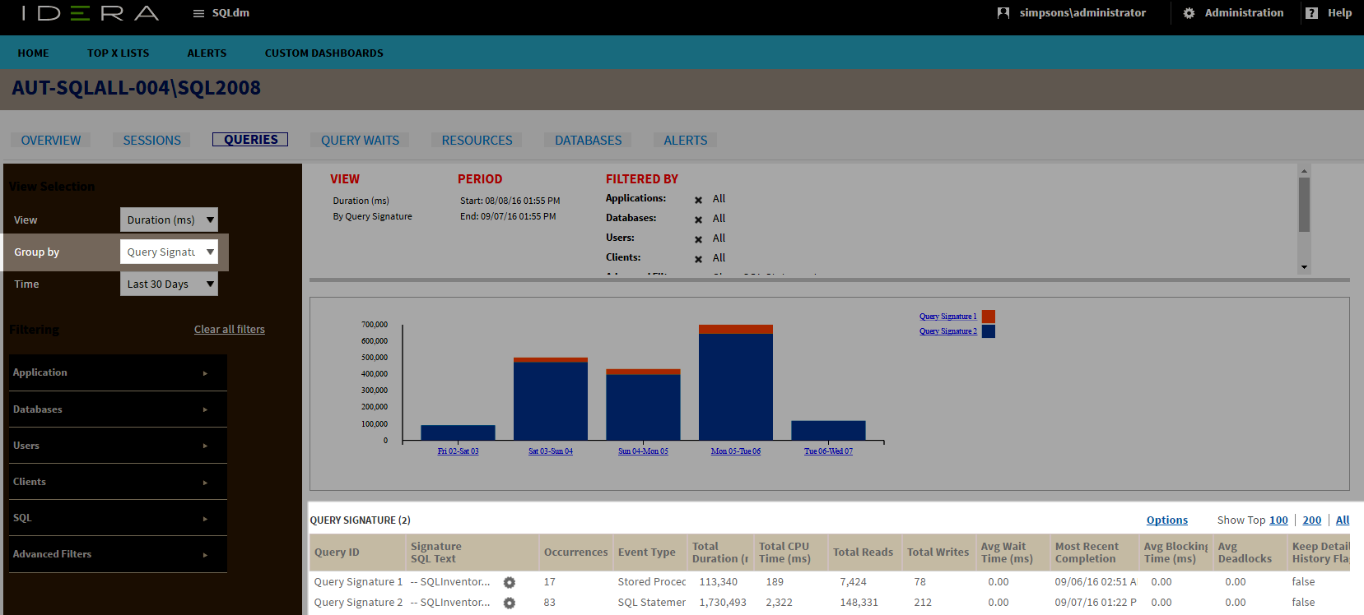1364x615 pixels.
Task: Click the Clear all filters link
Action: tap(230, 330)
